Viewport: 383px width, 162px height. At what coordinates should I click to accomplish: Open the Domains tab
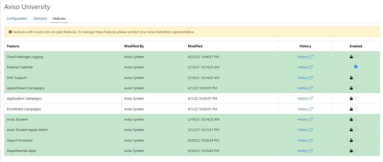pyautogui.click(x=40, y=19)
